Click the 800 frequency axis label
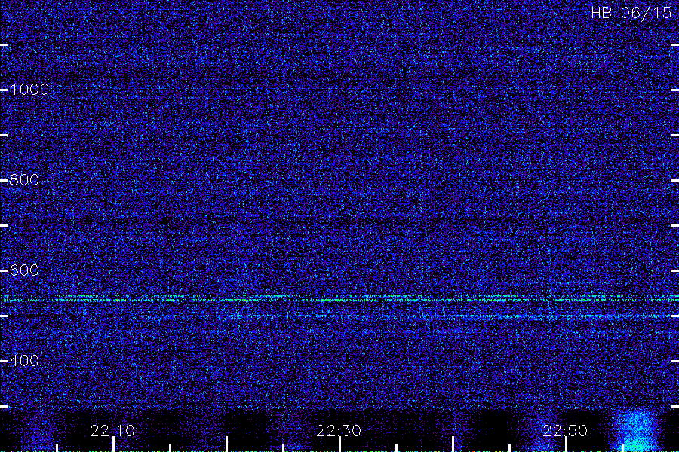Screen dimensions: 679x452 (x=24, y=180)
